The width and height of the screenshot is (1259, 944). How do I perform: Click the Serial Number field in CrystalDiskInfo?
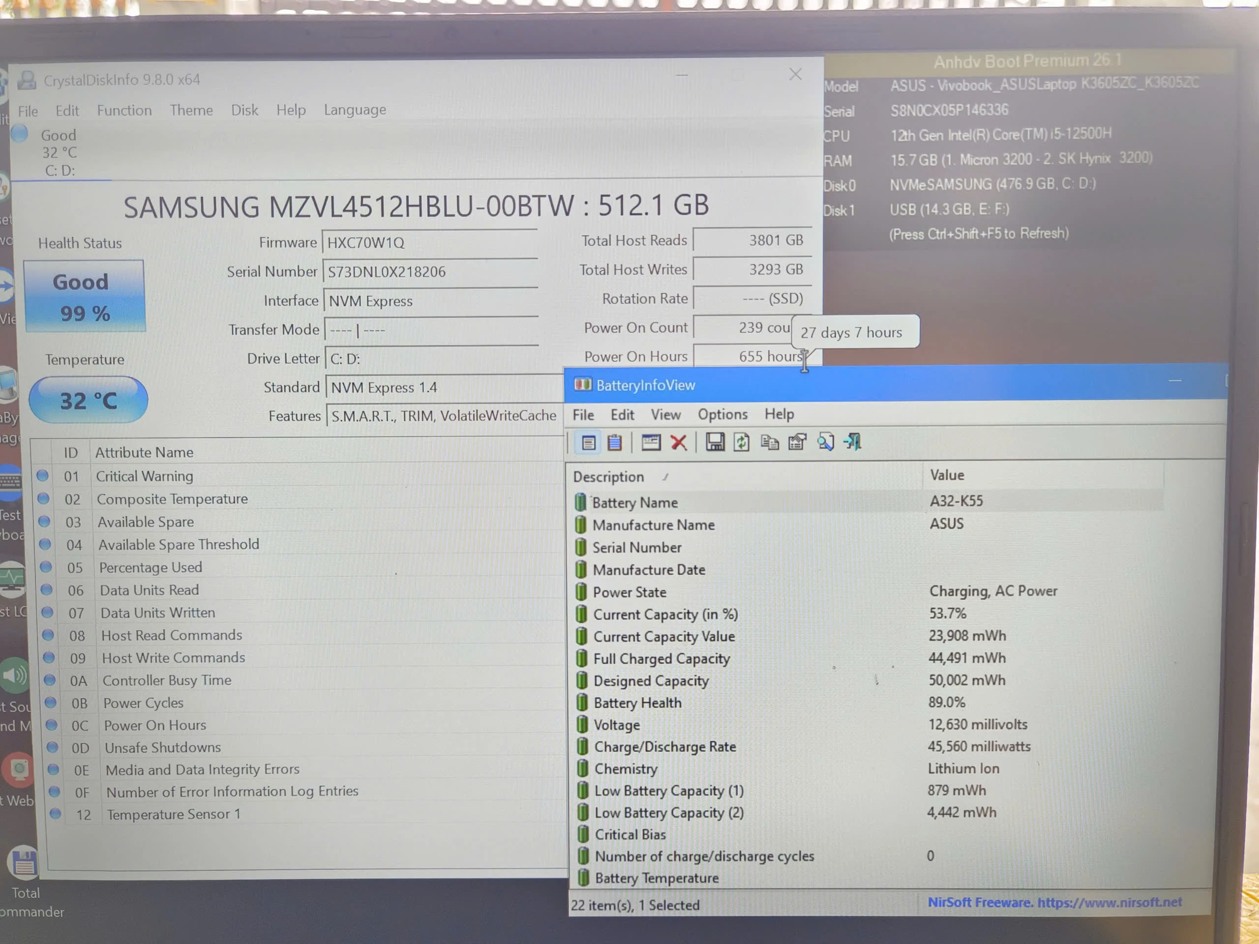click(430, 271)
